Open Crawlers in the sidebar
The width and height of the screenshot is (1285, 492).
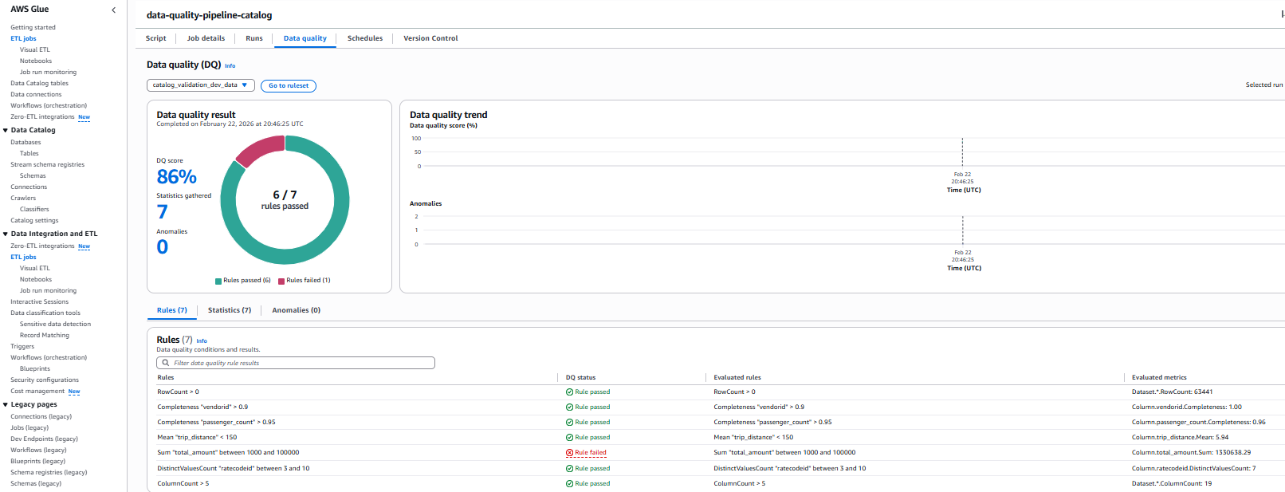(x=23, y=198)
